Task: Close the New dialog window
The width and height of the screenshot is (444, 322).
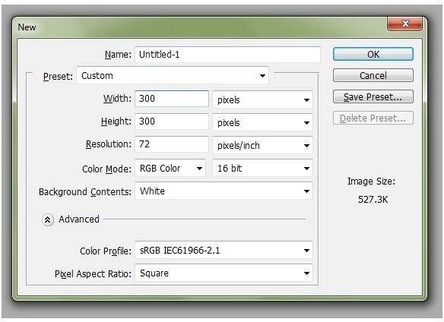Action: pos(404,24)
